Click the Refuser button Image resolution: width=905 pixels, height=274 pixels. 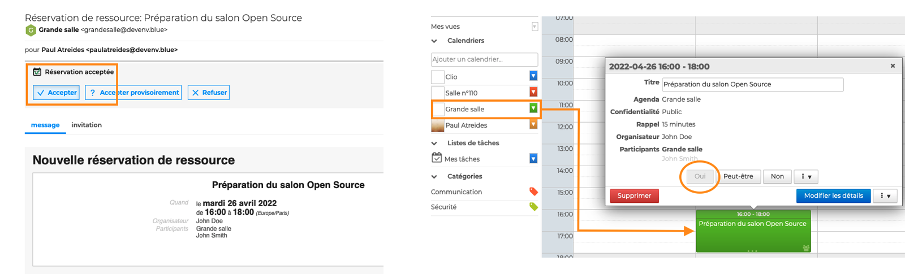[x=209, y=93]
